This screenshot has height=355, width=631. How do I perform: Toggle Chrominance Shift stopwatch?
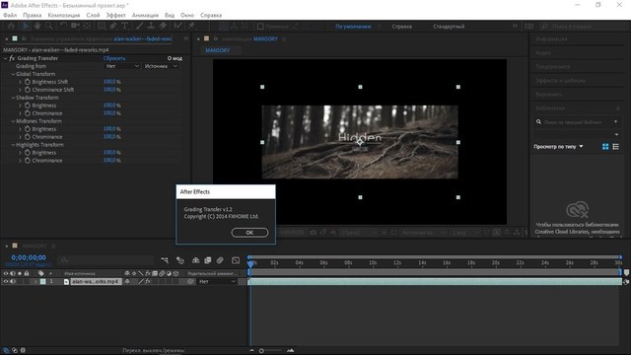click(x=28, y=90)
